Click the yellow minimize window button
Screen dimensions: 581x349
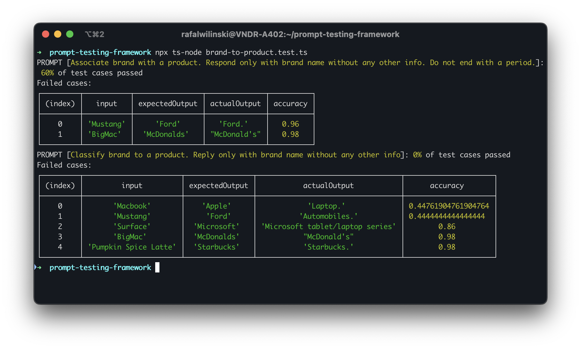pyautogui.click(x=58, y=34)
